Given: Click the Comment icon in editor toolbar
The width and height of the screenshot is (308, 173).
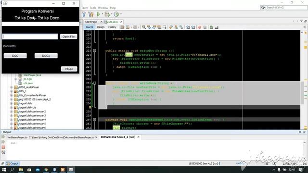Looking at the screenshot, I should click(x=211, y=27).
